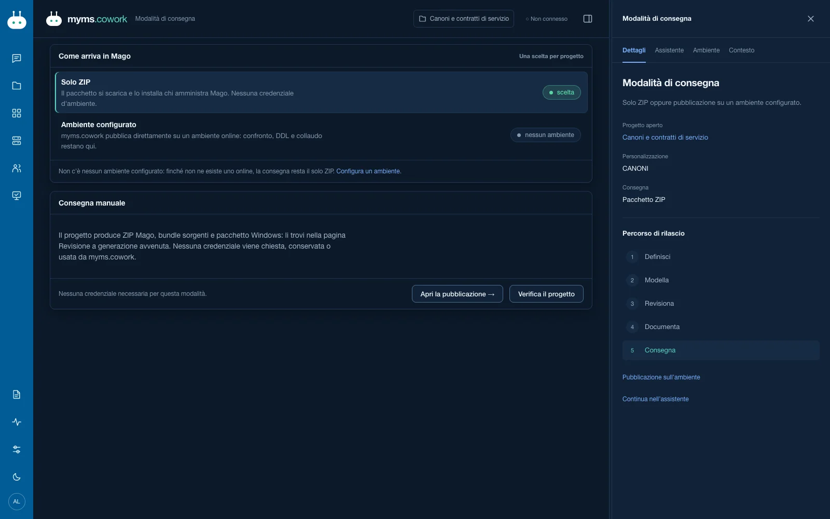
Task: Open the monitor check sidebar icon
Action: click(x=17, y=196)
